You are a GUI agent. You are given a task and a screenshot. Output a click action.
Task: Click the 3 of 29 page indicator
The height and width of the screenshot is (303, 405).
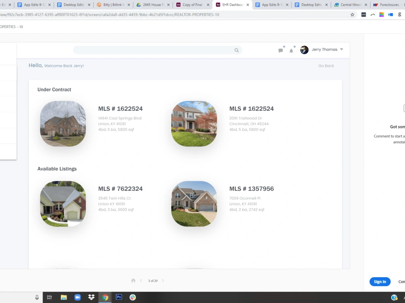(153, 281)
